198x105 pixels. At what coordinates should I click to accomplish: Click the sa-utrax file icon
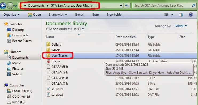coord(48,94)
